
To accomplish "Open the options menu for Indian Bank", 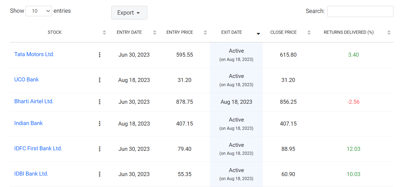I will click(100, 124).
